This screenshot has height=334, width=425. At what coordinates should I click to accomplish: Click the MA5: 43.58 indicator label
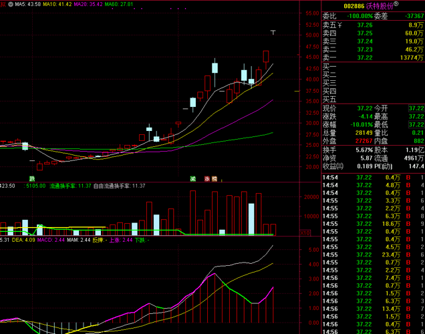pyautogui.click(x=27, y=4)
